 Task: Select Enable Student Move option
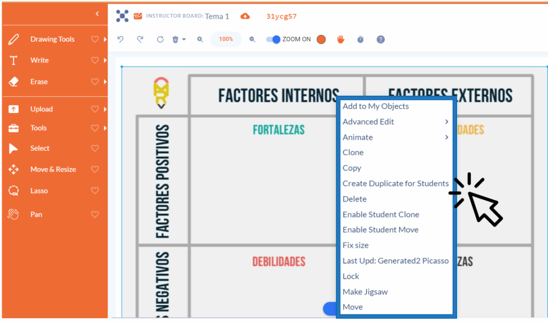point(380,229)
